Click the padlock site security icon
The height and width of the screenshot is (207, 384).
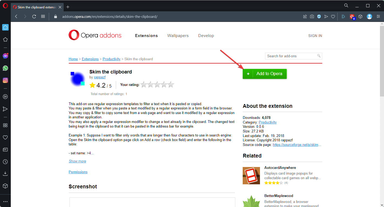pyautogui.click(x=56, y=16)
